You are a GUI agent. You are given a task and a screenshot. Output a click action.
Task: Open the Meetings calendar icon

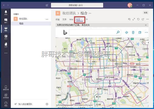point(6,37)
